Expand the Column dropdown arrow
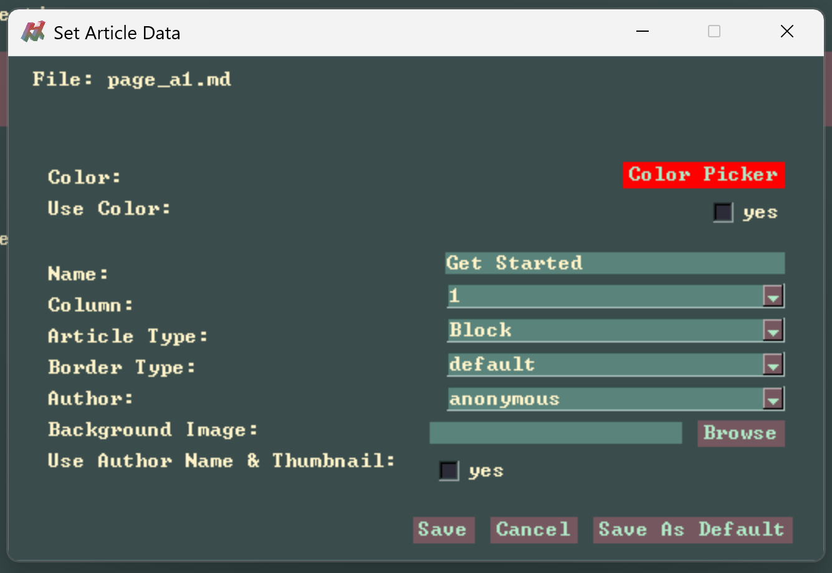832x573 pixels. (x=773, y=296)
